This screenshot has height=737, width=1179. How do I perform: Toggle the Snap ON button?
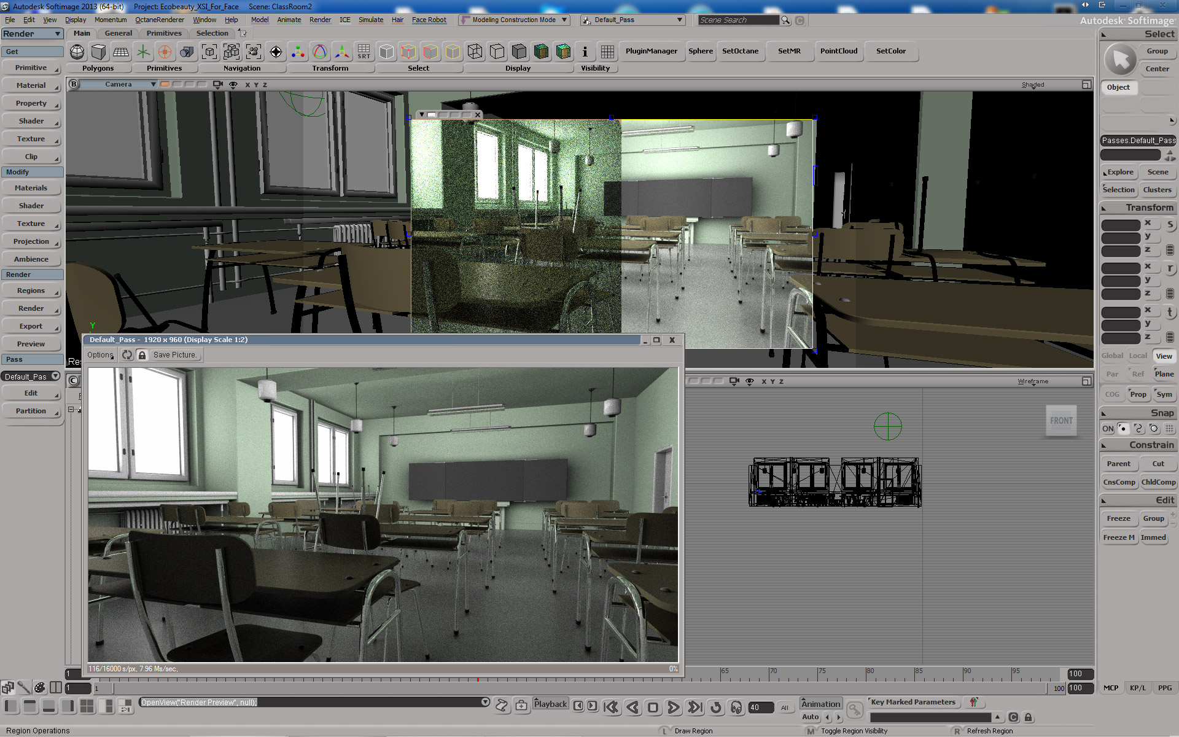1107,429
